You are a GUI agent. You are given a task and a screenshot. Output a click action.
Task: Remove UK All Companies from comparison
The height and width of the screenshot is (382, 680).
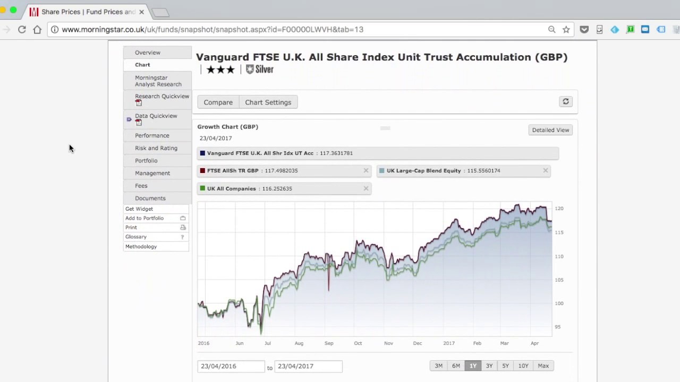(x=366, y=188)
